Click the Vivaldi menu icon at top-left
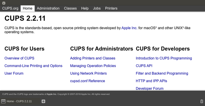 click(x=4, y=3)
